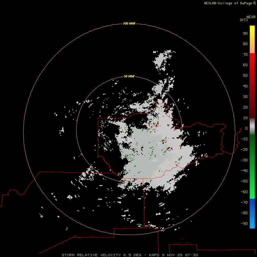Viewport: 257px width, 257px height.
Task: Click the yellow top segment of the color bar
Action: point(252,39)
